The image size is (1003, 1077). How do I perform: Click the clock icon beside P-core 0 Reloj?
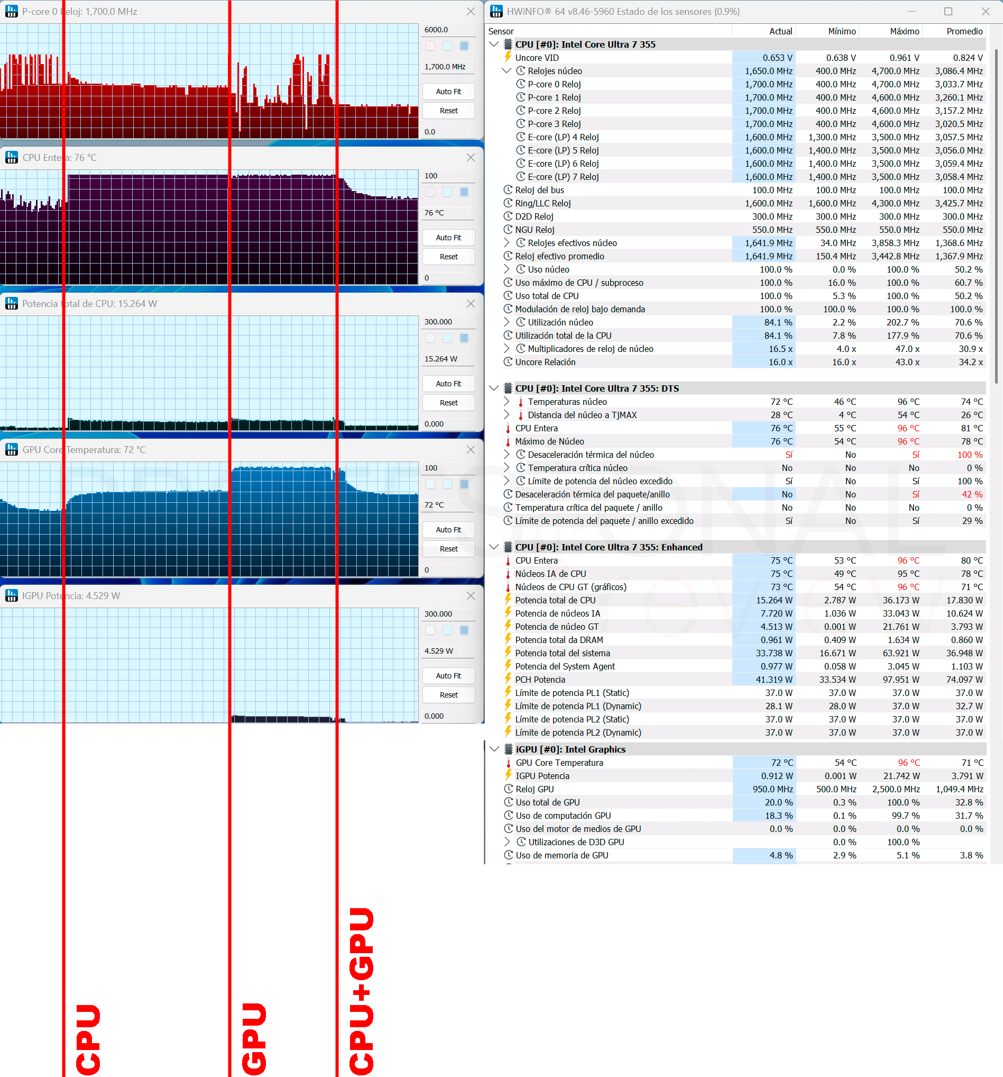[520, 84]
